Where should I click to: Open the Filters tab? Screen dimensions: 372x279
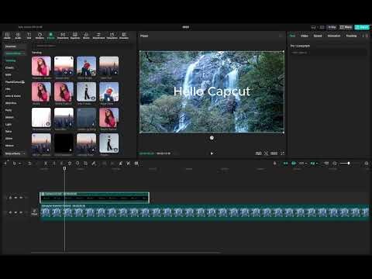(86, 36)
